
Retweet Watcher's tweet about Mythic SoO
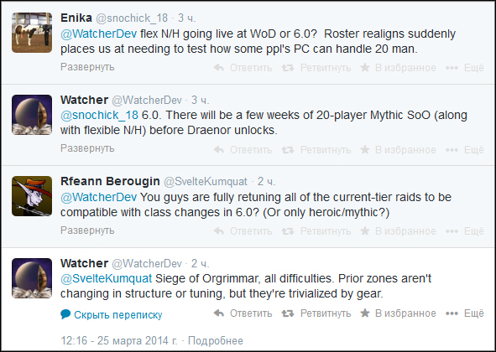click(x=316, y=149)
